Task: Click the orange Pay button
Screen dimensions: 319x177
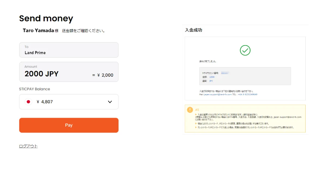Action: (69, 125)
